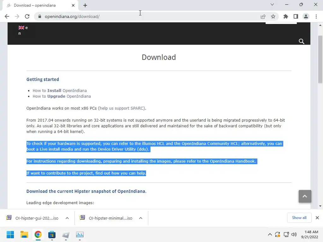323x242 pixels.
Task: Open the volume speaker tray icon
Action: tap(294, 234)
